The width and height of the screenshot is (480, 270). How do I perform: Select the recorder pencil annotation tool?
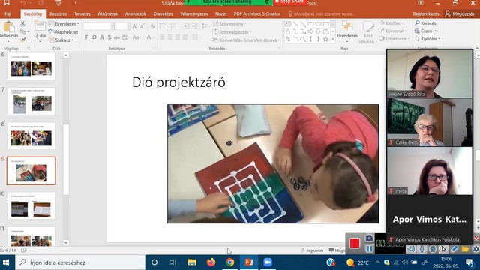tap(454, 249)
